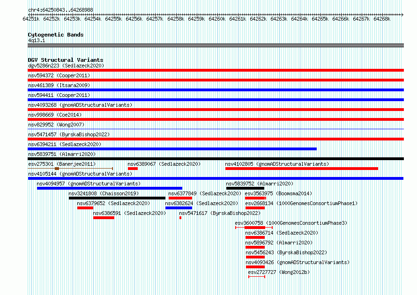Viewport: 417px width, 295px height.
Task: Click the 4q13.1 band label
Action: click(37, 40)
